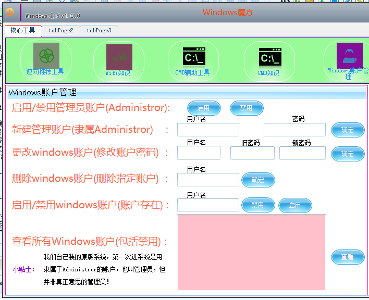The width and height of the screenshot is (369, 300).
Task: Click the Windows魔方 title text
Action: (228, 12)
